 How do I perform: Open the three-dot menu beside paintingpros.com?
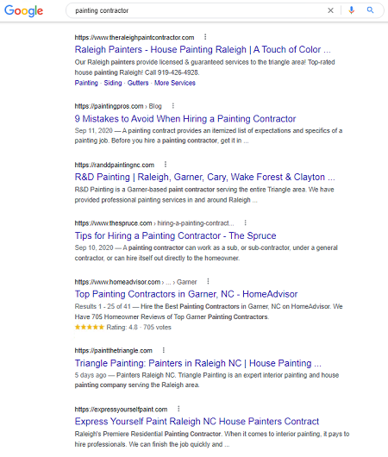click(173, 106)
